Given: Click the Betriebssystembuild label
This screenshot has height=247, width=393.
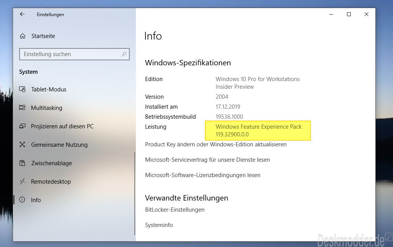Looking at the screenshot, I should pyautogui.click(x=170, y=117).
